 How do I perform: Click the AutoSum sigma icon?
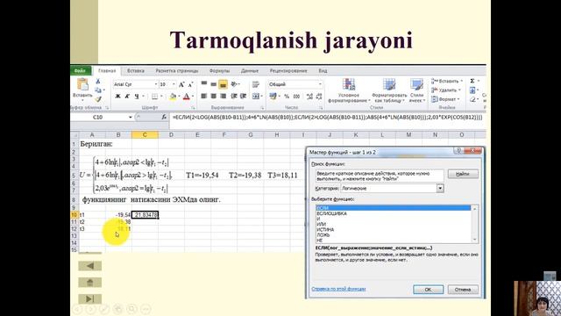[472, 81]
